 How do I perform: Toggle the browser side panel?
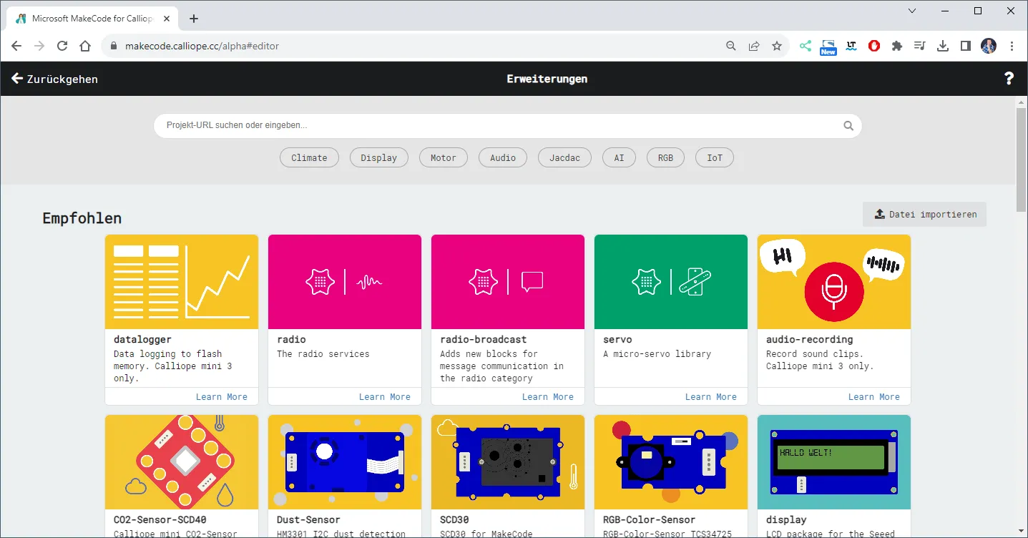966,46
